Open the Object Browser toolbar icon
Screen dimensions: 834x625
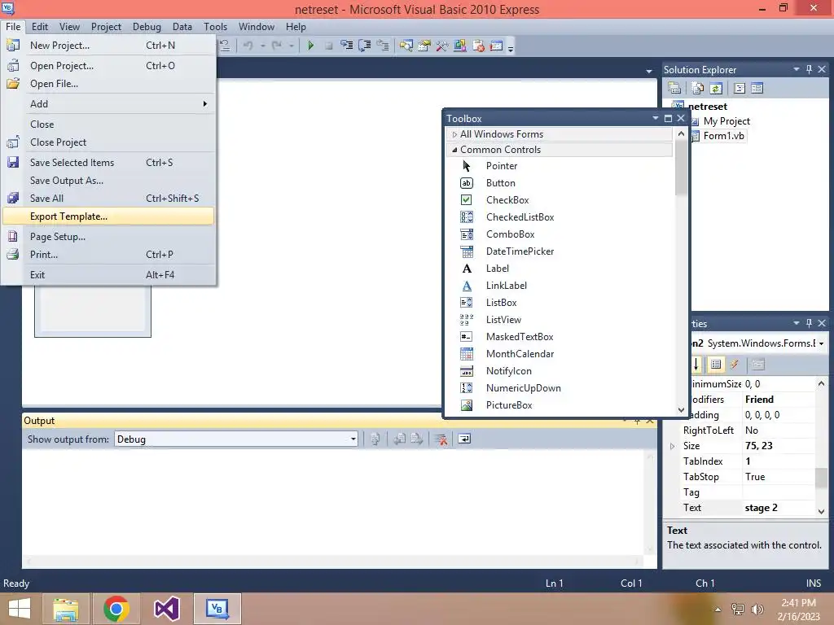(460, 46)
